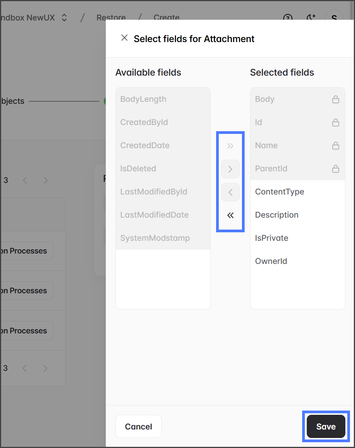This screenshot has width=355, height=448.
Task: Toggle dark mode moon icon
Action: tap(311, 18)
